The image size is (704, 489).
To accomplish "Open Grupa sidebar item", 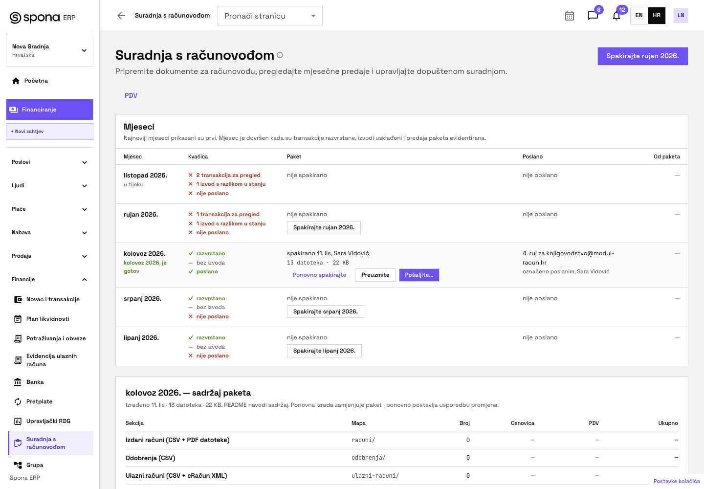I will pos(50,465).
